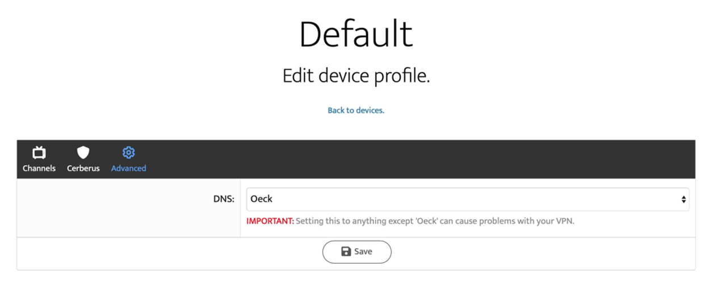Open the DNS dropdown showing Oeck
The image size is (710, 283).
(467, 199)
